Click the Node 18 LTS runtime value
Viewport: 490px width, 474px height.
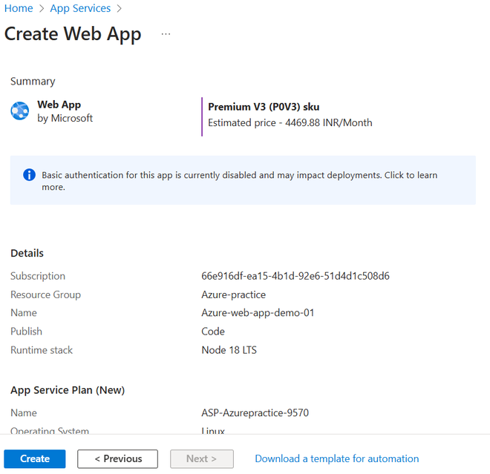(229, 350)
